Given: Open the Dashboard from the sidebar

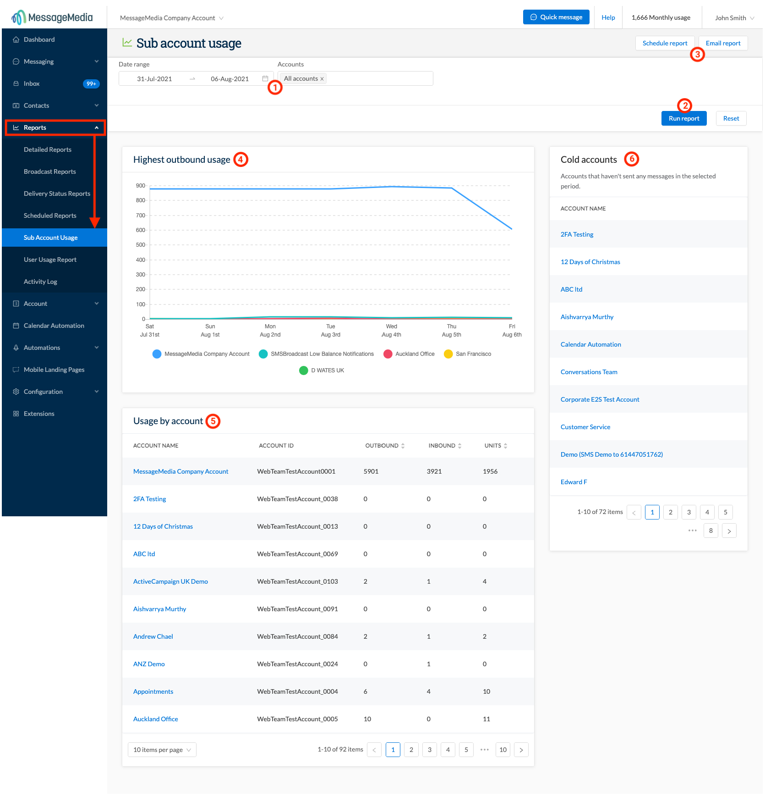Looking at the screenshot, I should click(x=16, y=39).
